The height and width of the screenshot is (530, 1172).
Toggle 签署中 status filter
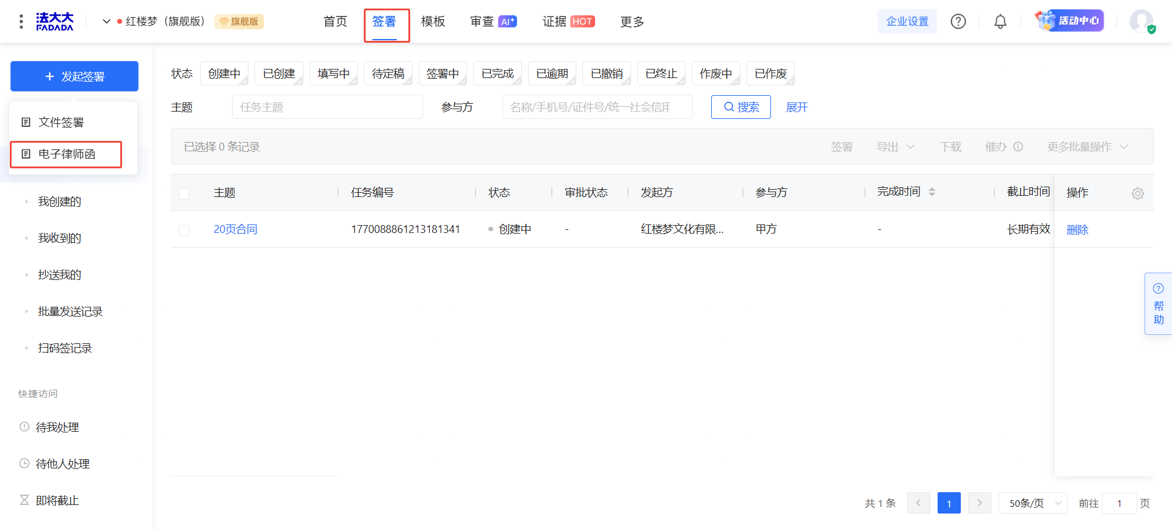[x=443, y=73]
